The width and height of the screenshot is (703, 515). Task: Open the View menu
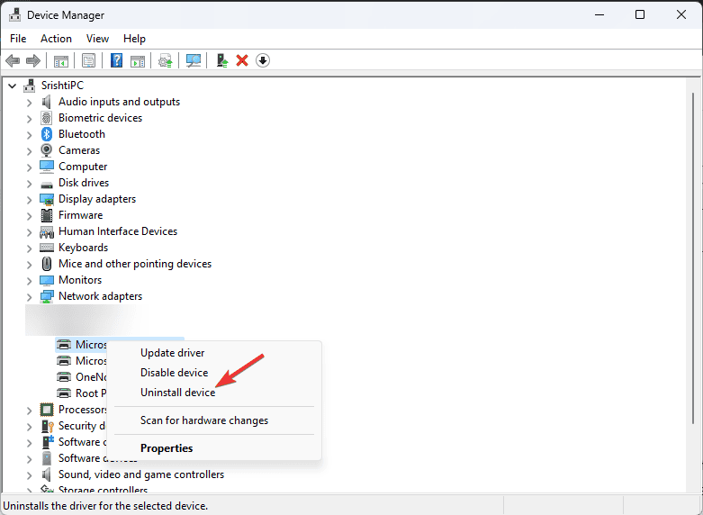pos(97,39)
